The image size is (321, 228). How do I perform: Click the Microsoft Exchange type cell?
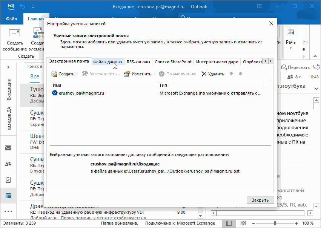(210, 93)
